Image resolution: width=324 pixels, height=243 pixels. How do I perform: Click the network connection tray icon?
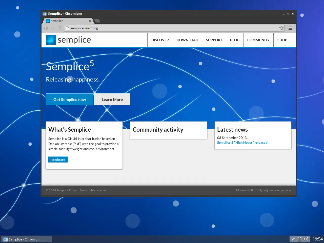point(293,239)
